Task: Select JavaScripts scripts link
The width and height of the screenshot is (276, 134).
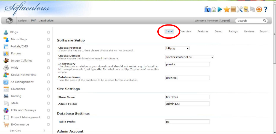Action: pyautogui.click(x=46, y=21)
